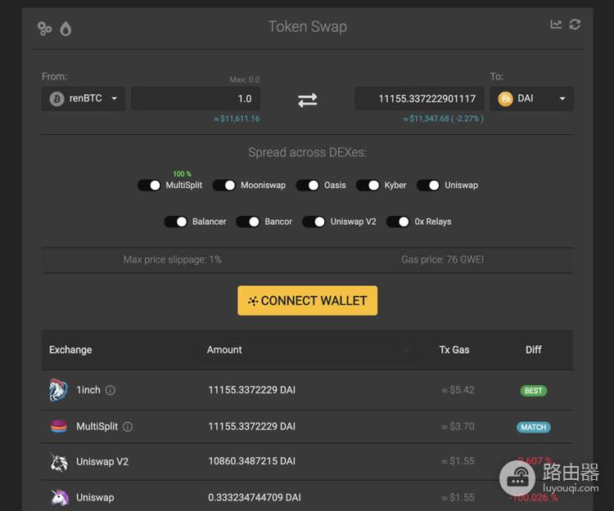Toggle the Balancer switch
This screenshot has height=511, width=614.
pos(176,222)
